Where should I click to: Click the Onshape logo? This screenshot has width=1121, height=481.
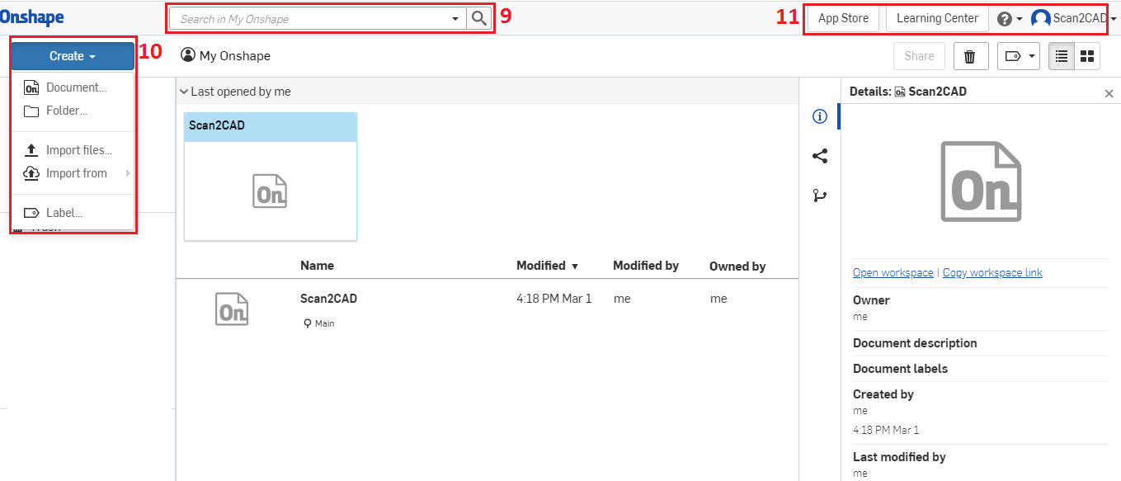[x=31, y=17]
